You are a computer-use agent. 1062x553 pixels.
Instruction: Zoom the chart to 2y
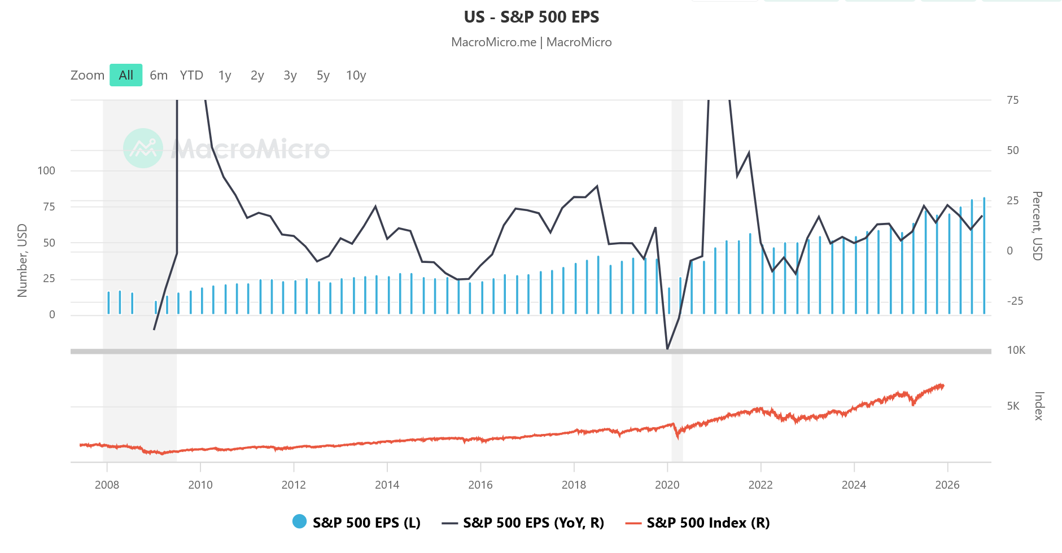coord(257,76)
